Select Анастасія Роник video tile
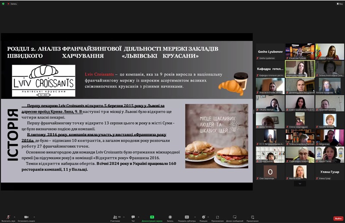 click(270, 86)
